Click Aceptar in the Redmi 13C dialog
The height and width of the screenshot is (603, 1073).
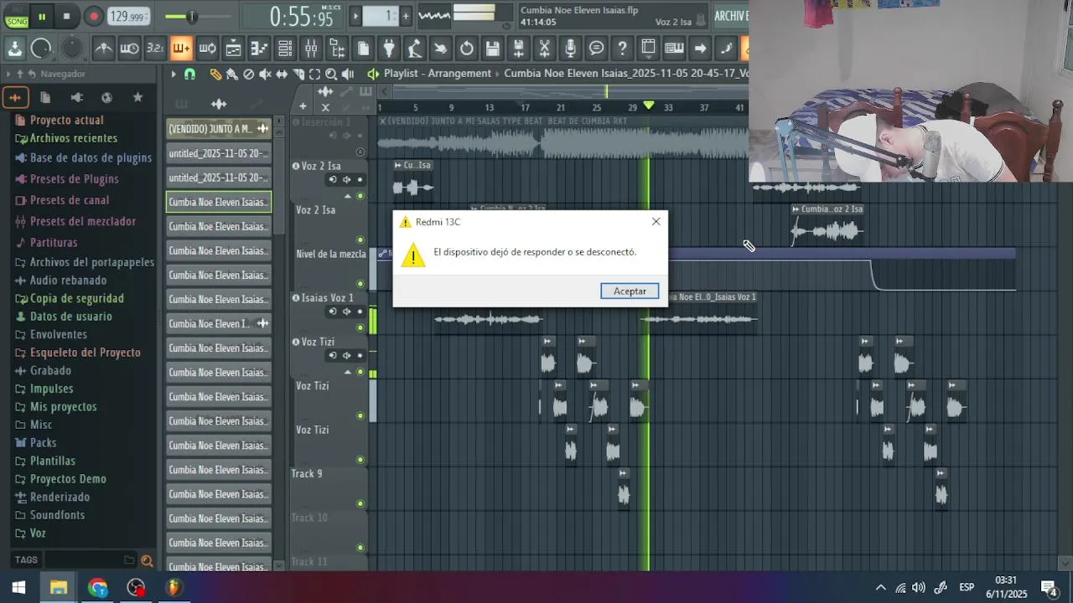630,291
